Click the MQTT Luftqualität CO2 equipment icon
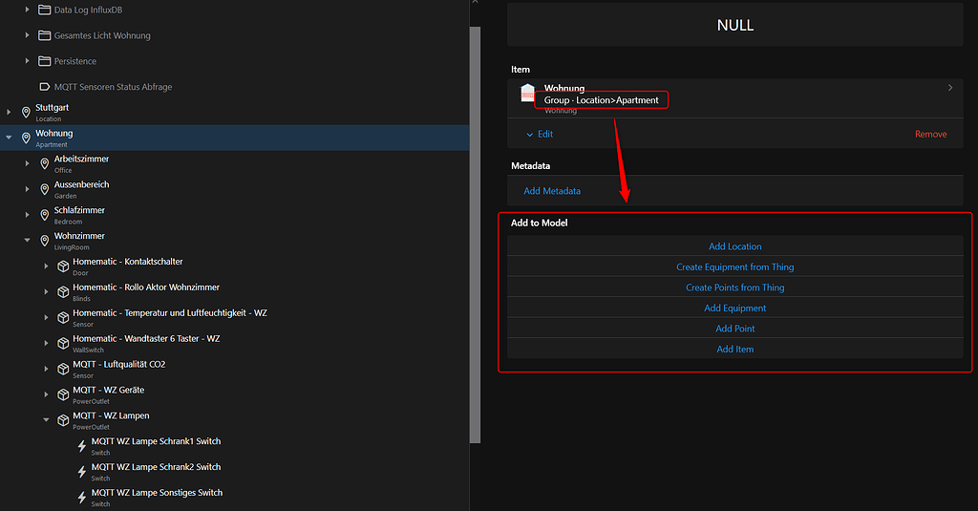Viewport: 978px width, 511px height. tap(63, 370)
